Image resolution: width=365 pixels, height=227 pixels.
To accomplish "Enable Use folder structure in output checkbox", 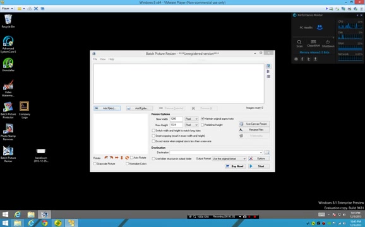I will (x=153, y=159).
